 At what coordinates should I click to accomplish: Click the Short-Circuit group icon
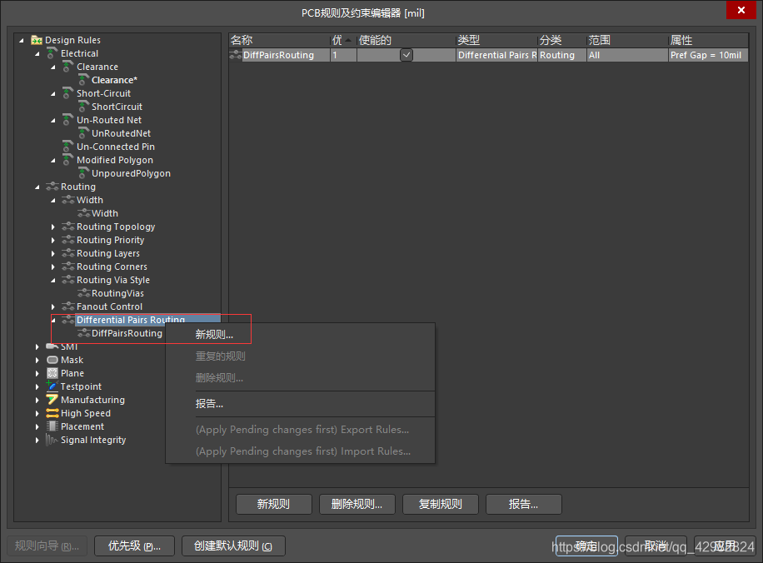tap(68, 93)
